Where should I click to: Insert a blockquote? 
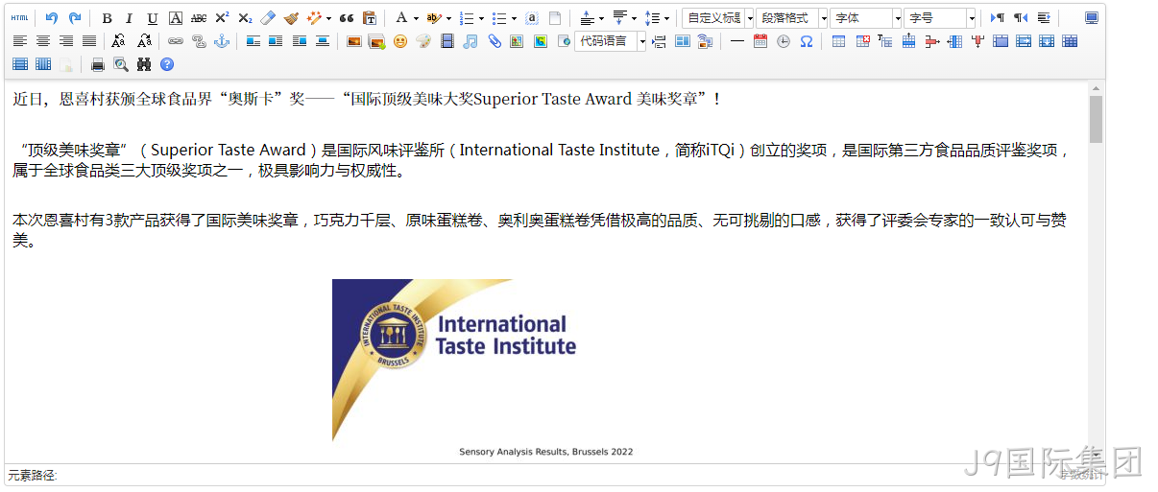pos(347,18)
